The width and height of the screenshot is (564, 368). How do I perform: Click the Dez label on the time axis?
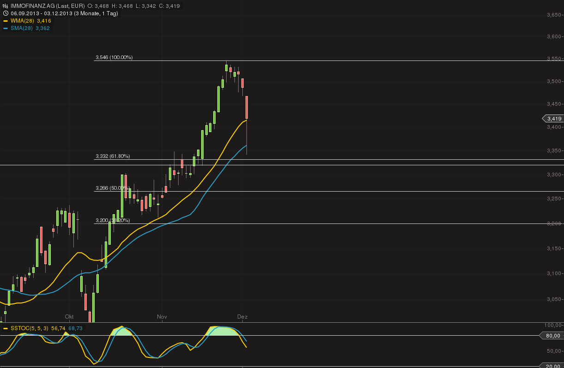click(242, 317)
